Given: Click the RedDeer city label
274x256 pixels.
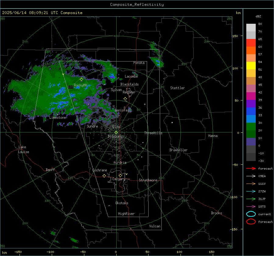Looking at the screenshot, I should [129, 92].
